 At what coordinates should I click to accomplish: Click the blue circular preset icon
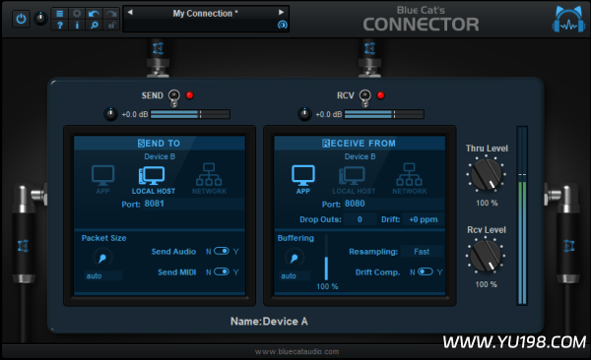tap(283, 25)
